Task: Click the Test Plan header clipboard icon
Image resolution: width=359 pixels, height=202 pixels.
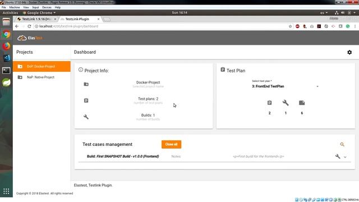Action: [223, 70]
